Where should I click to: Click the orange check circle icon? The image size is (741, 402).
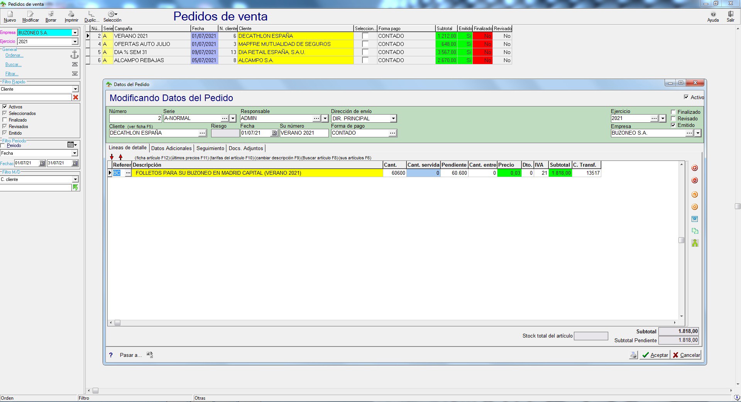[x=695, y=194]
